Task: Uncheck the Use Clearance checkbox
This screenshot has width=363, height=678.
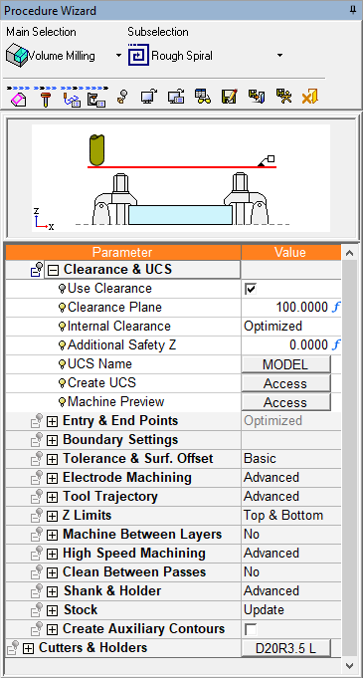Action: pos(251,289)
